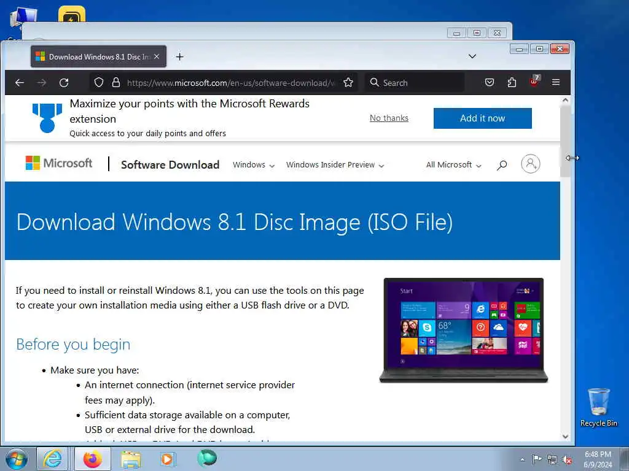
Task: Open tracking protection shield icon
Action: point(99,83)
